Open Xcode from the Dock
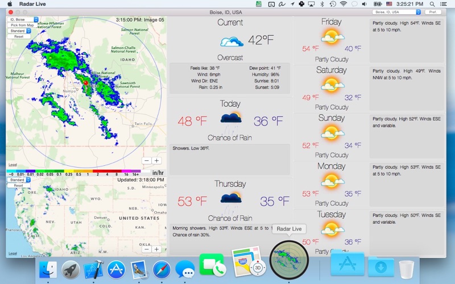This screenshot has height=284, width=455. (x=93, y=270)
